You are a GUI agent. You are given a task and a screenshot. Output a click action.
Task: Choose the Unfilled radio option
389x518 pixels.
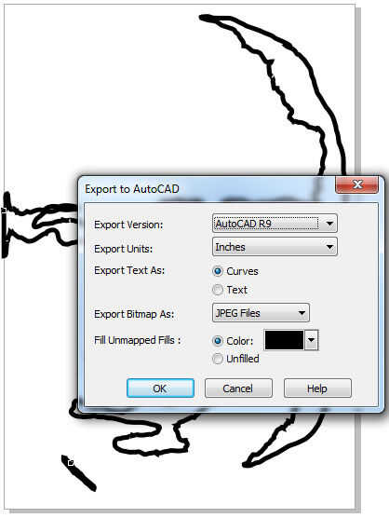coord(218,359)
